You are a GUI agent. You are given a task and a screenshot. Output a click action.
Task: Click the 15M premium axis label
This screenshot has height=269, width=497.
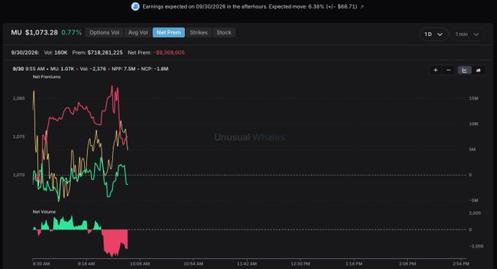tap(473, 98)
